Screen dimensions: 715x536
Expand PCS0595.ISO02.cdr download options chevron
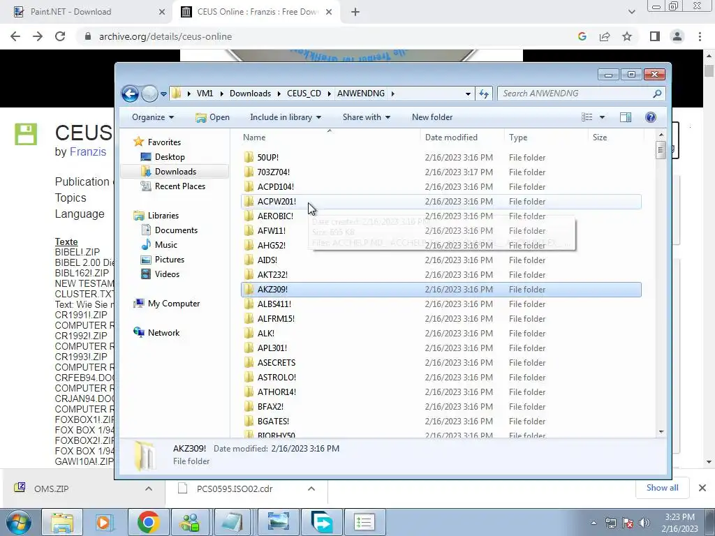click(x=311, y=489)
